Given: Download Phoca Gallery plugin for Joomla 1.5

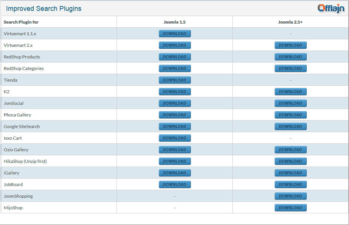Looking at the screenshot, I should coord(175,115).
